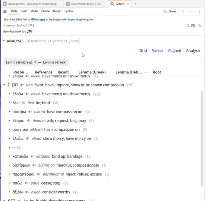Open the on-screen keyboard icon
205x201 pixels.
tap(193, 25)
